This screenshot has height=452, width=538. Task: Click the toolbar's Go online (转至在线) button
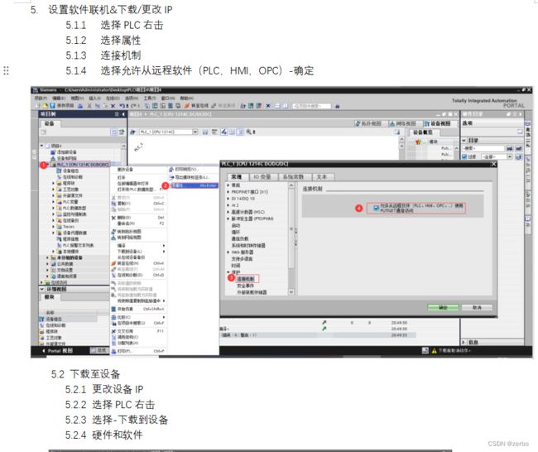[x=196, y=106]
